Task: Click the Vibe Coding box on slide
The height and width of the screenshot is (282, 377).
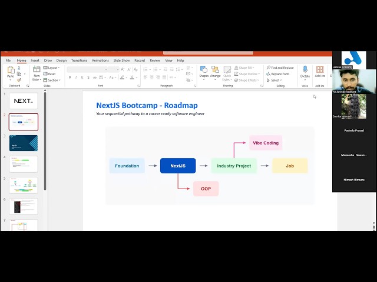Action: [x=266, y=143]
